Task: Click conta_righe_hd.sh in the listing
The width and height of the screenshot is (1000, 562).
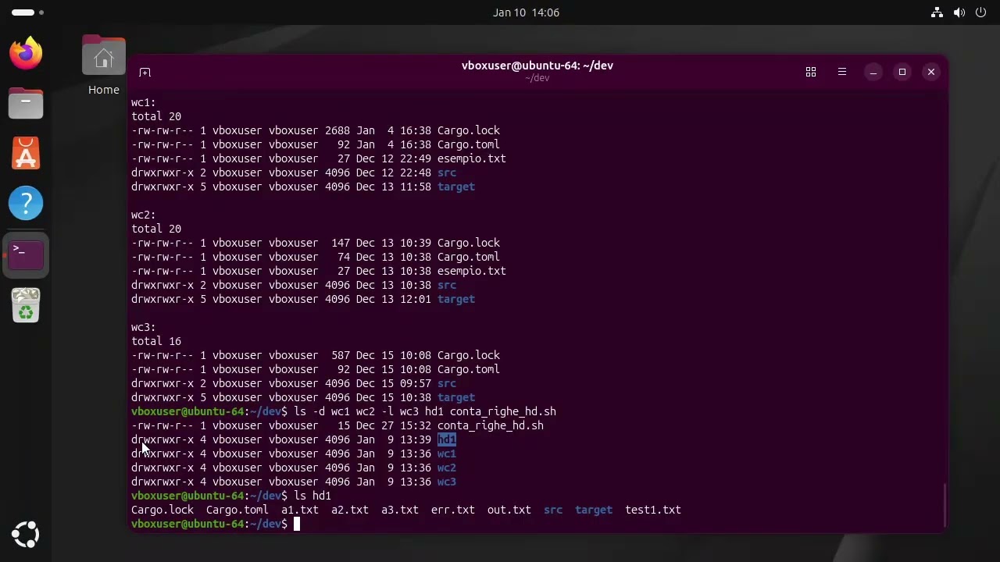Action: (x=491, y=425)
